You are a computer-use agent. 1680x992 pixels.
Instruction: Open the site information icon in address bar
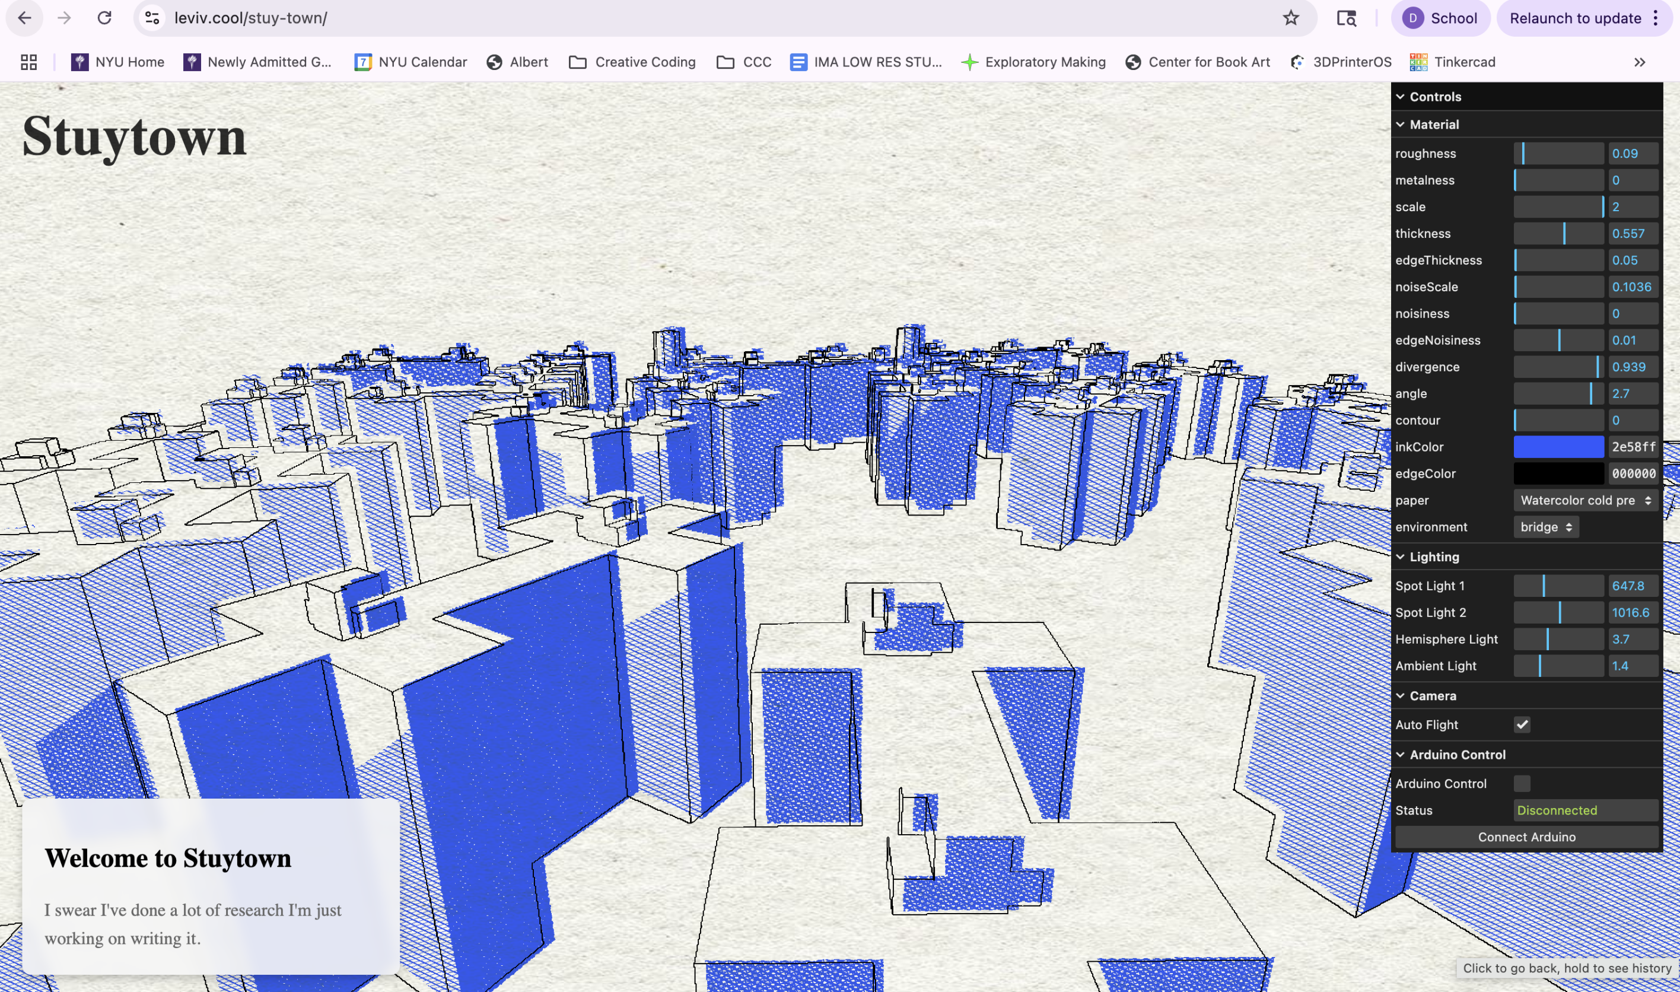pos(152,18)
